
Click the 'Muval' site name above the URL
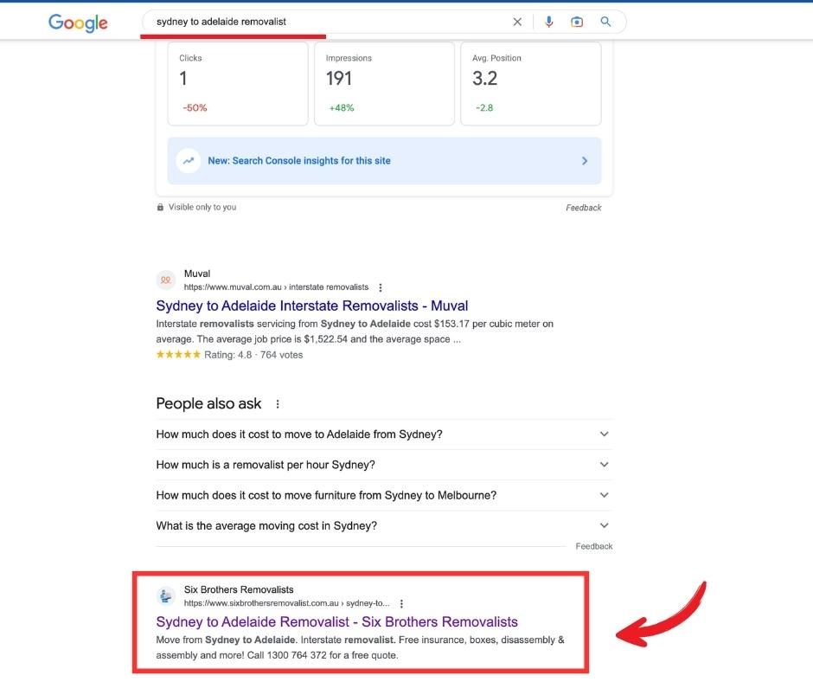[197, 273]
